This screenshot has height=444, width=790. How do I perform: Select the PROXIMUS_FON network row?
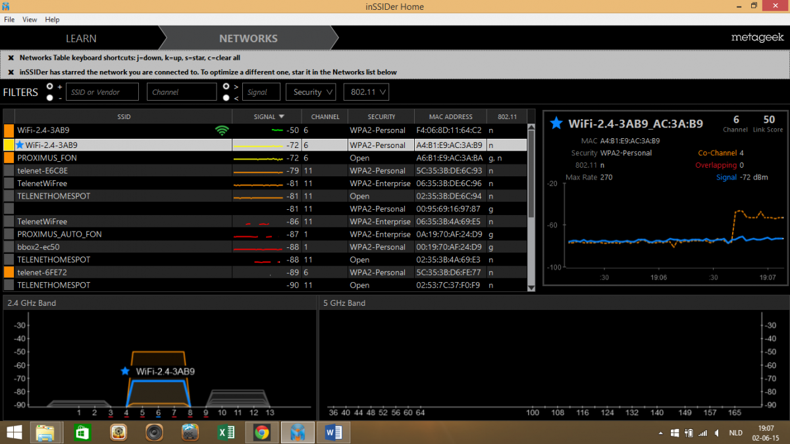click(265, 158)
